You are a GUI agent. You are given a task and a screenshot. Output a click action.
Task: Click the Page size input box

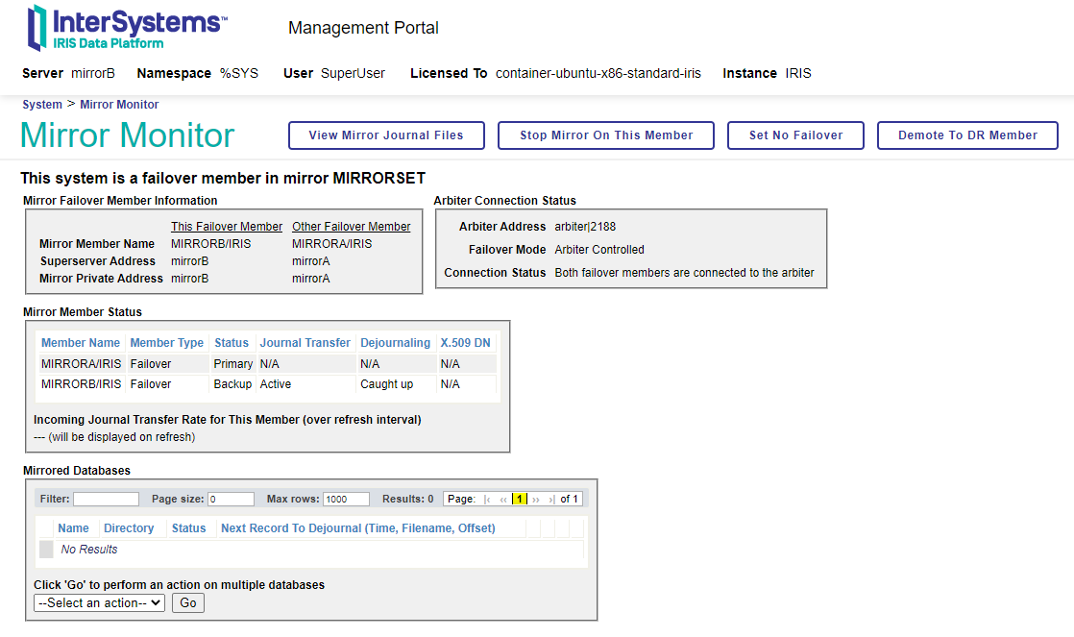click(x=231, y=500)
